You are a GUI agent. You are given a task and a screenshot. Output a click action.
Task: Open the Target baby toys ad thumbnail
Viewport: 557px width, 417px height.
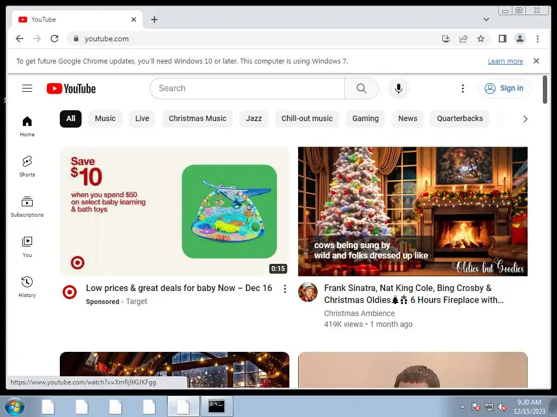click(x=175, y=211)
